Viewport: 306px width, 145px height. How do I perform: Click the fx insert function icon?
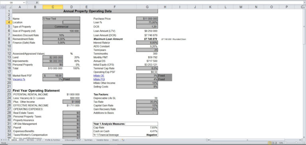(37, 2)
